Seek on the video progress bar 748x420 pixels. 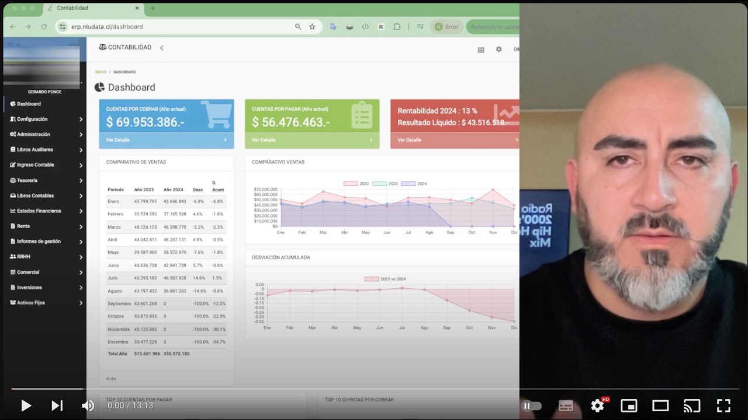pyautogui.click(x=374, y=388)
